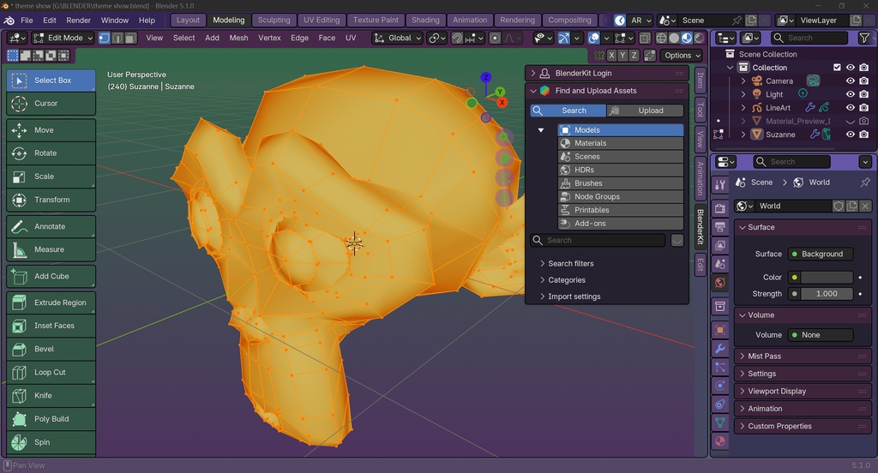Hide the Light in viewport

point(851,94)
